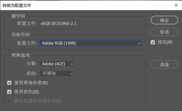The height and width of the screenshot is (111, 182).
Task: Click the 目标空间 group label
Action: pyautogui.click(x=21, y=35)
